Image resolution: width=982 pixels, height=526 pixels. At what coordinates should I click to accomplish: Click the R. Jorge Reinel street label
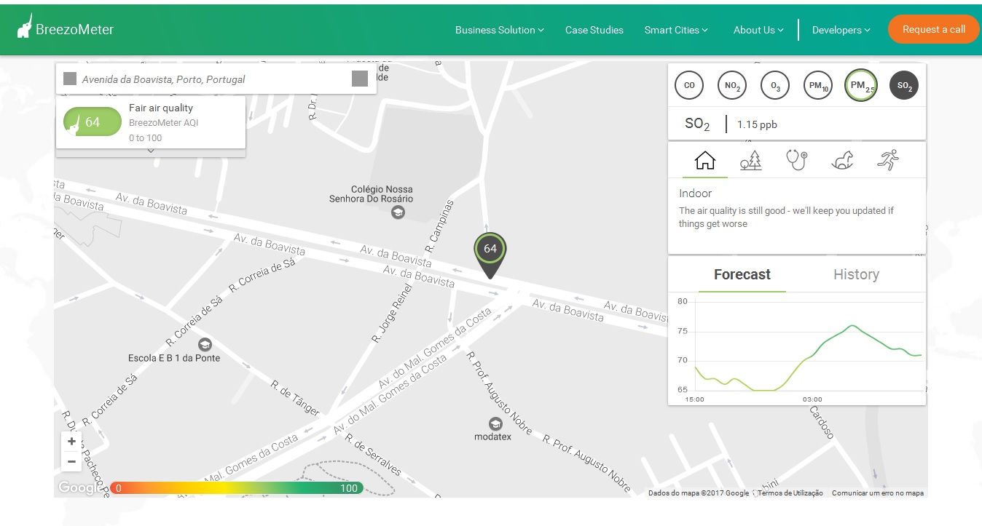[391, 314]
